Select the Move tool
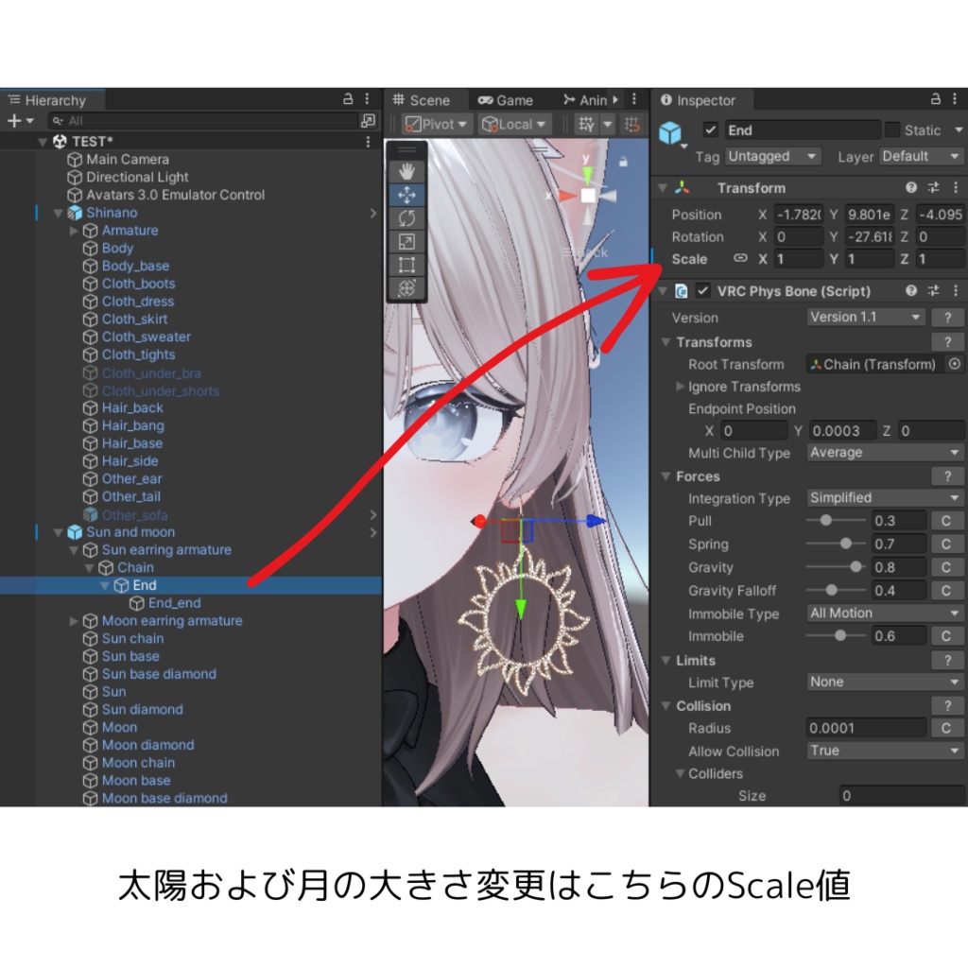Viewport: 968px width, 968px height. point(406,195)
